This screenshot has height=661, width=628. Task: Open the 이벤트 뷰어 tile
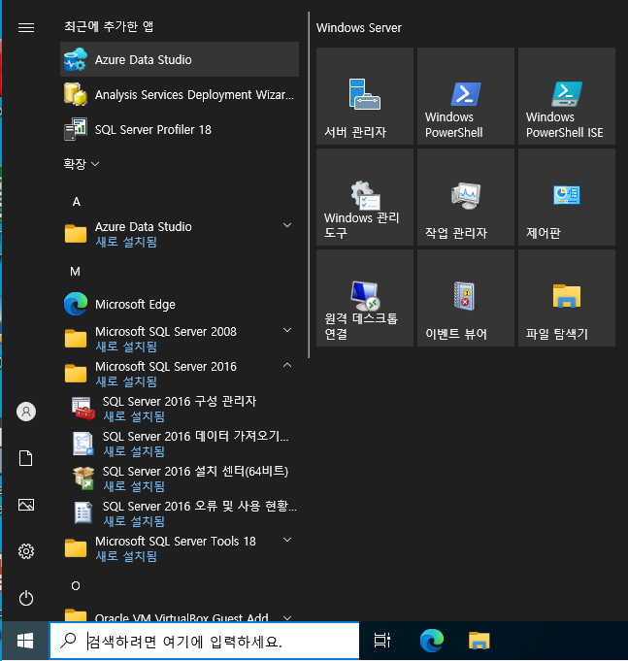point(466,298)
